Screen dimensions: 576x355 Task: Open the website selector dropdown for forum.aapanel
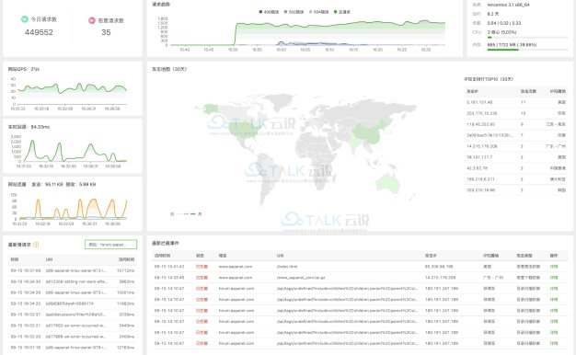coord(111,245)
